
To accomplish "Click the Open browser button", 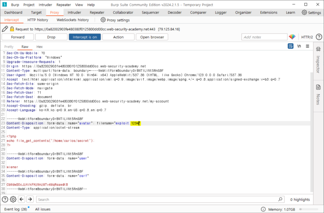I will (152, 37).
